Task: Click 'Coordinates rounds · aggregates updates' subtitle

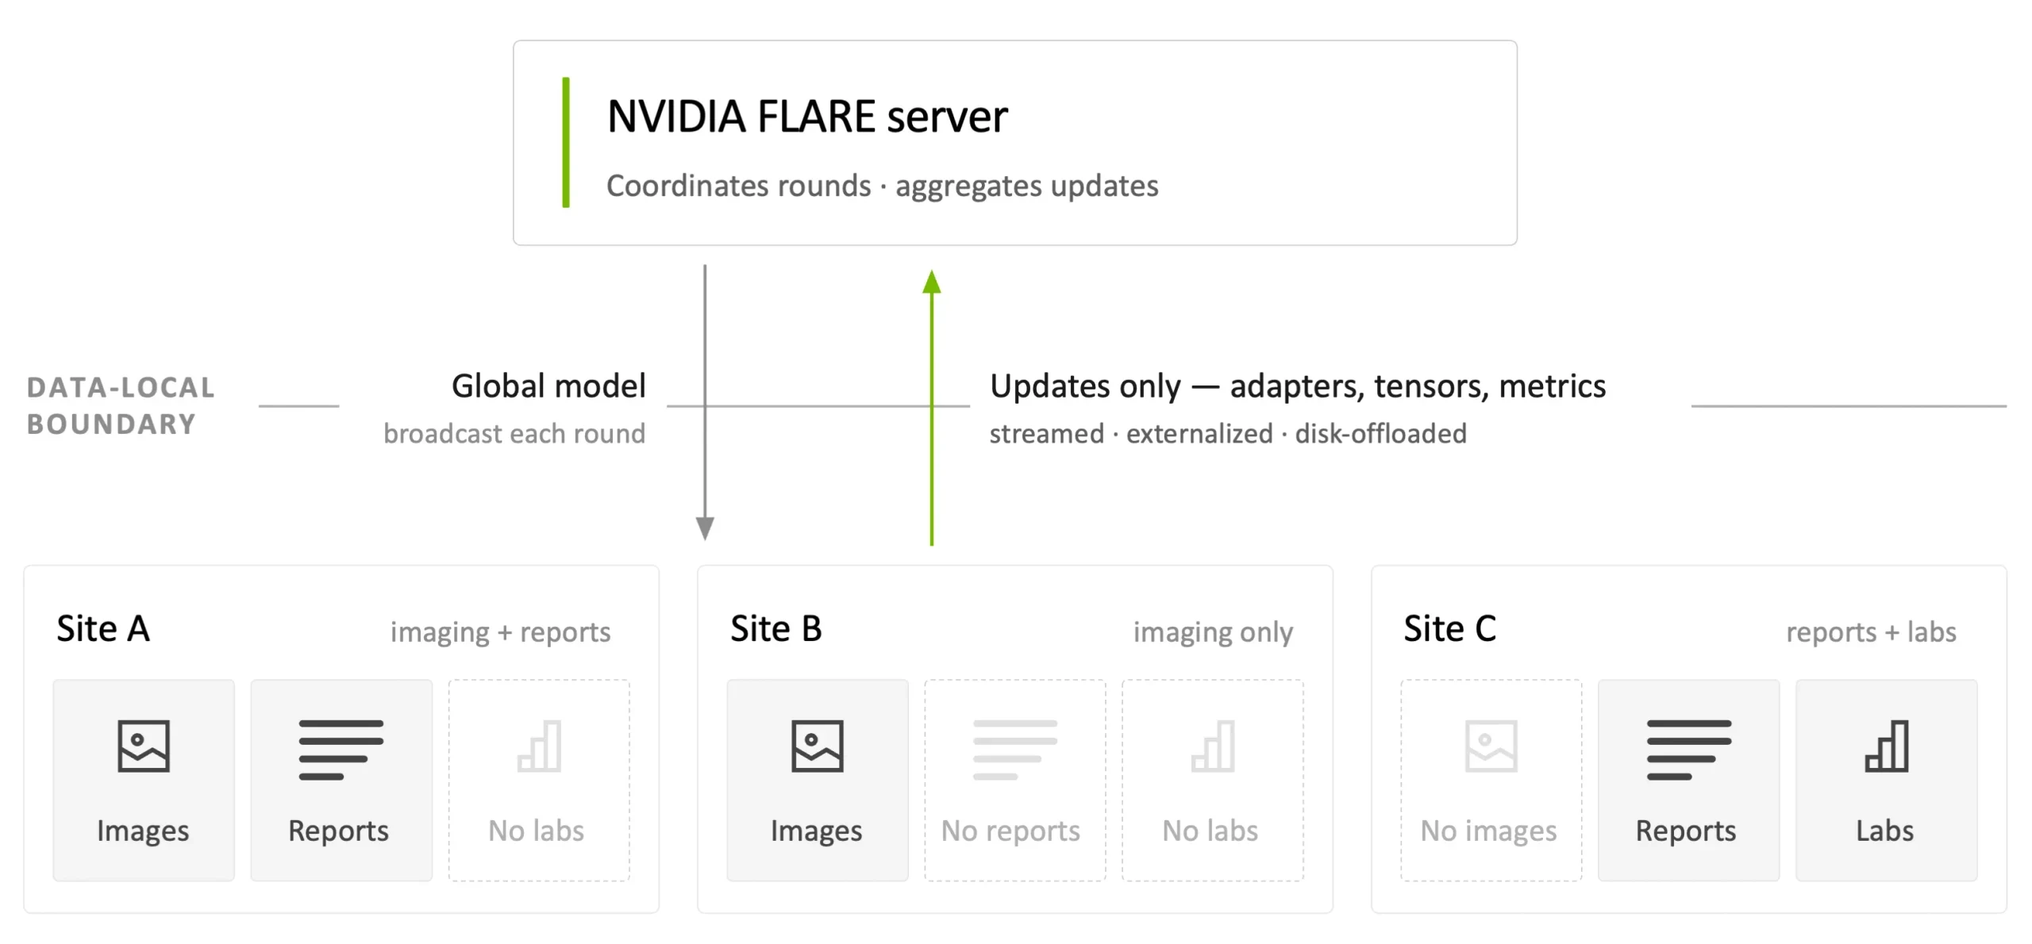Action: click(x=883, y=186)
